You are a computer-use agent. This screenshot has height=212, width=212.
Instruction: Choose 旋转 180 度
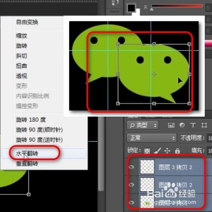(x=31, y=119)
